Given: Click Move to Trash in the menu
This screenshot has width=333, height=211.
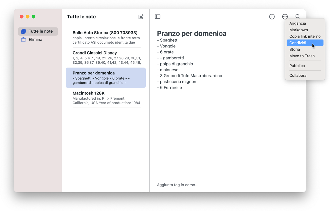Looking at the screenshot, I should (x=301, y=56).
